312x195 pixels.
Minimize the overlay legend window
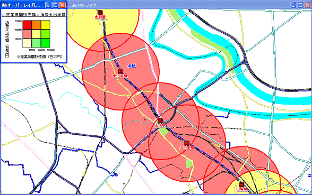tap(48, 5)
